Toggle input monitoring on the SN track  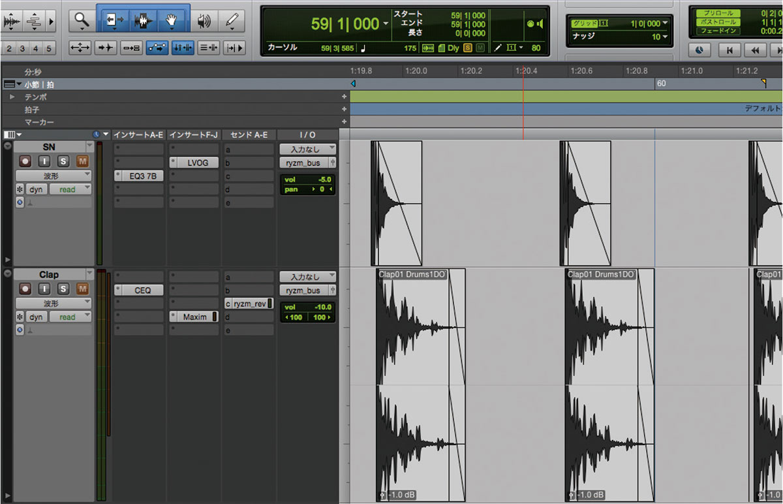click(44, 161)
